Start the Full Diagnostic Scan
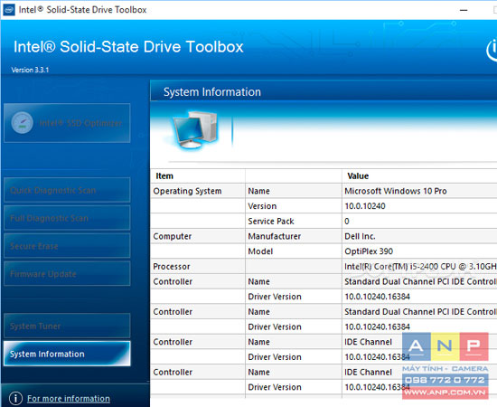Screen dimensions: 497x407 [67, 218]
